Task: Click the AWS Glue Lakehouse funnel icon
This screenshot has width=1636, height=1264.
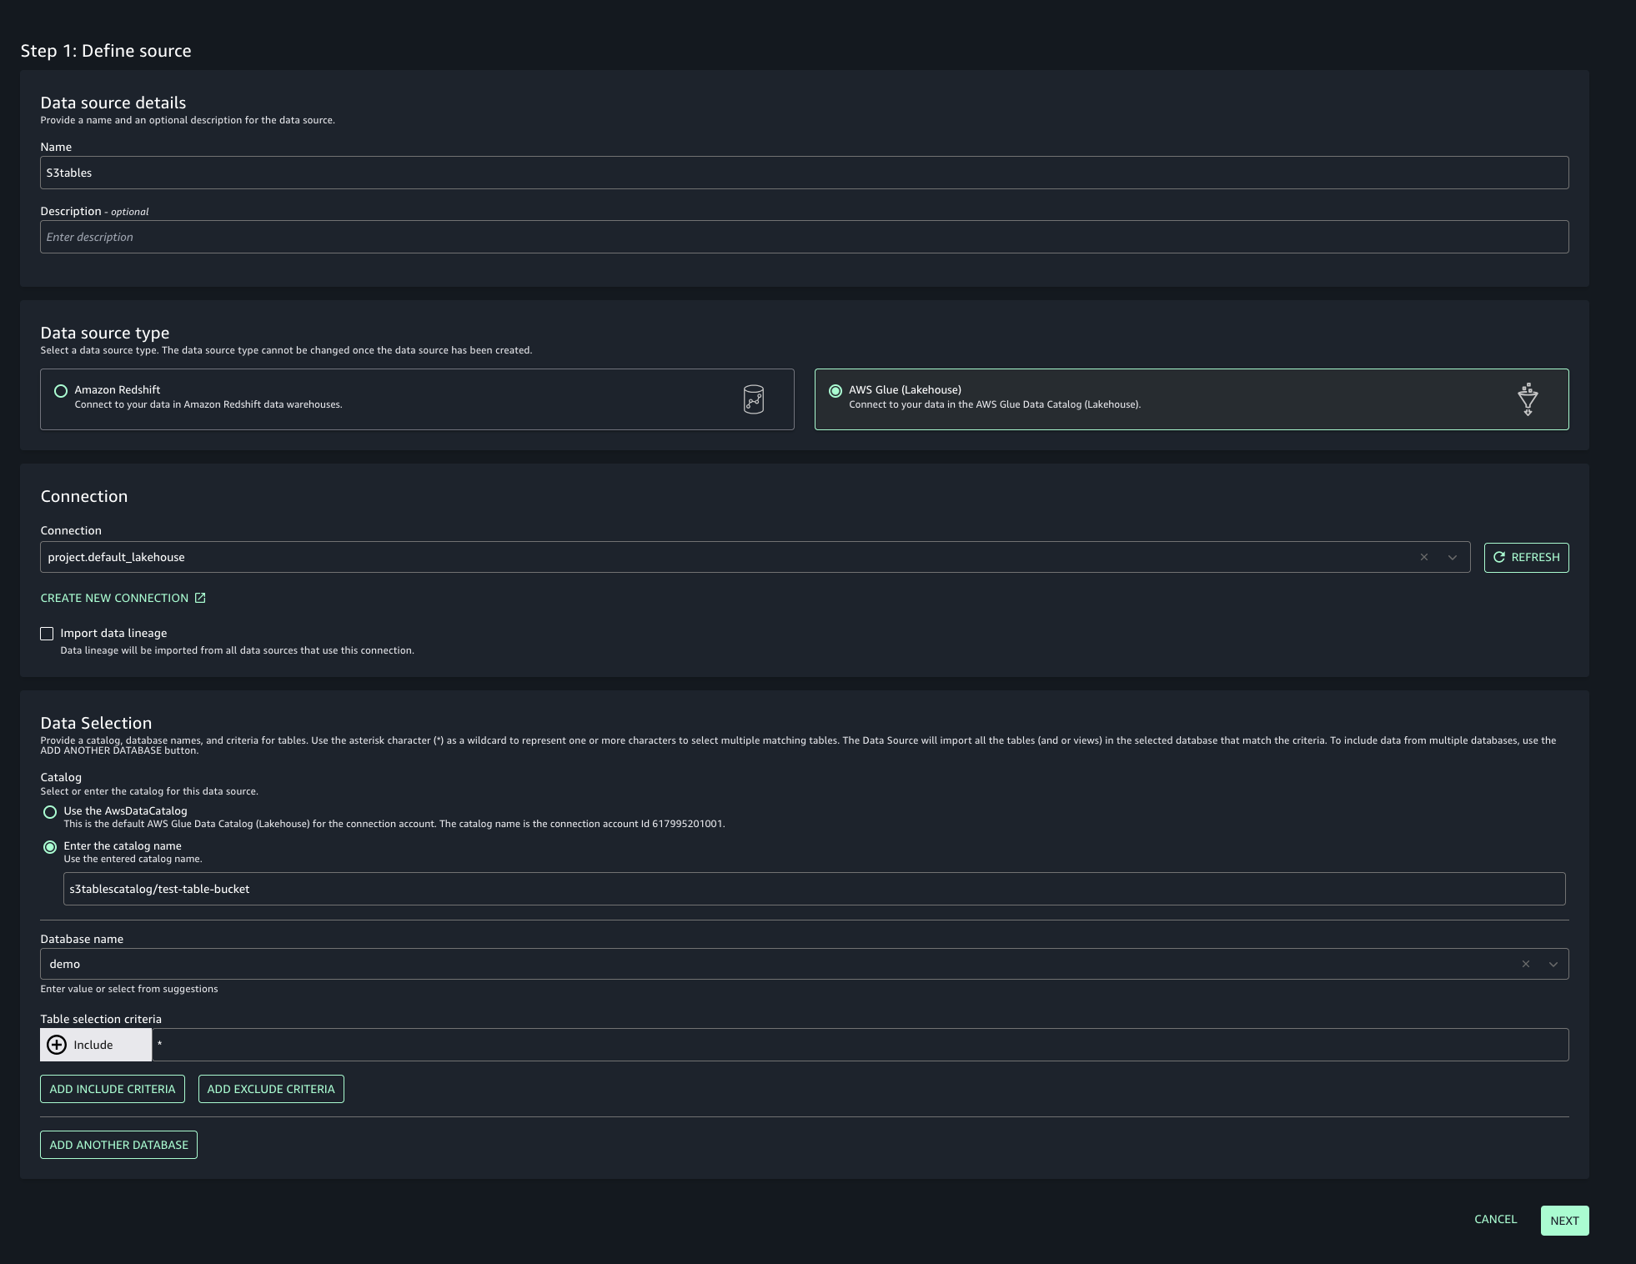Action: pyautogui.click(x=1527, y=399)
